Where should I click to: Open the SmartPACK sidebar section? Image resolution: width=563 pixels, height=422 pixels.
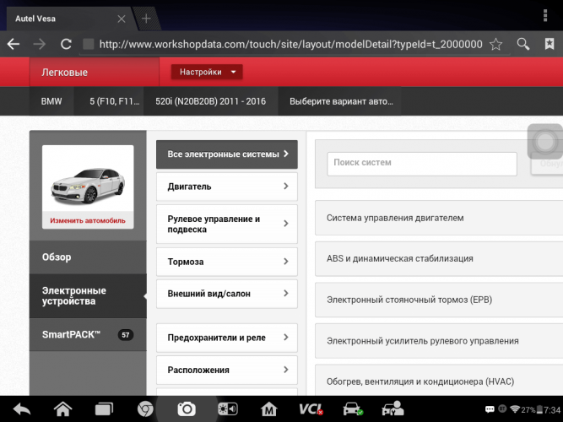88,335
